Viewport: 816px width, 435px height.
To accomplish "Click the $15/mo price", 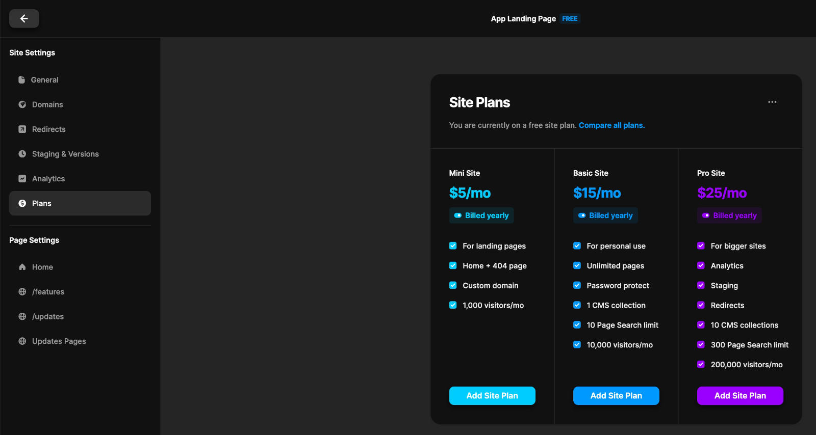I will pos(597,193).
